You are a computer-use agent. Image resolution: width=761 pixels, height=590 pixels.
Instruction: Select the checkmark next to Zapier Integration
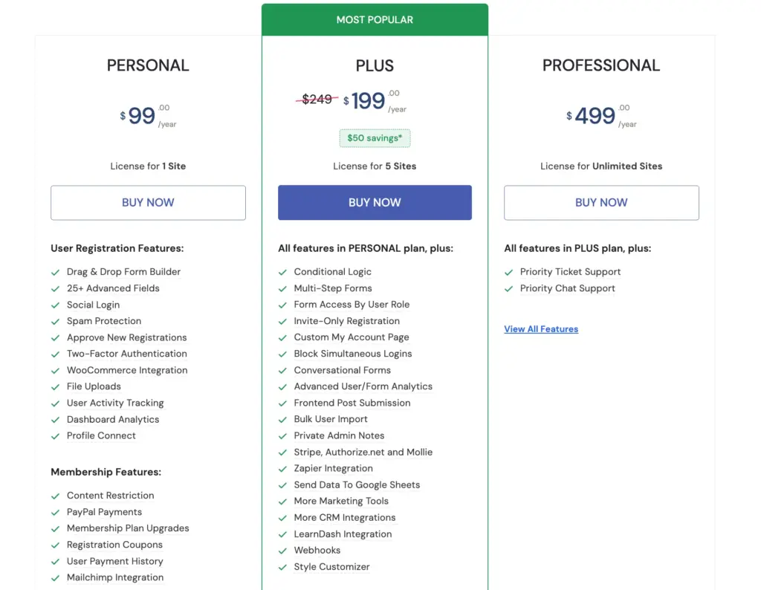[x=282, y=468]
